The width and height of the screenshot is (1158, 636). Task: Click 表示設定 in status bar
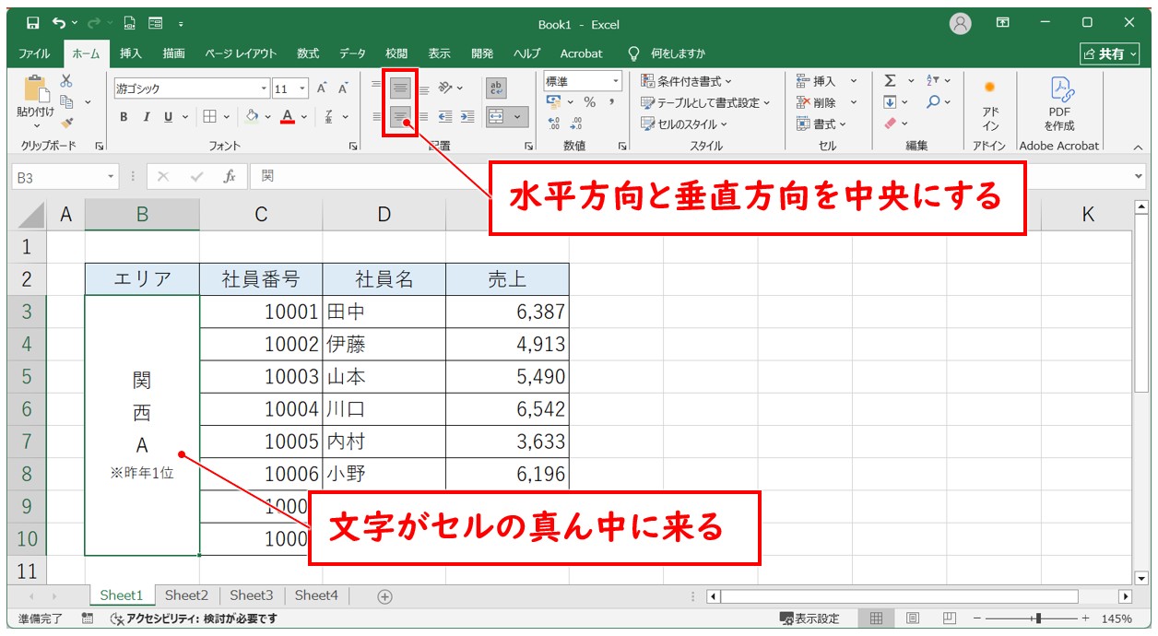[x=809, y=618]
